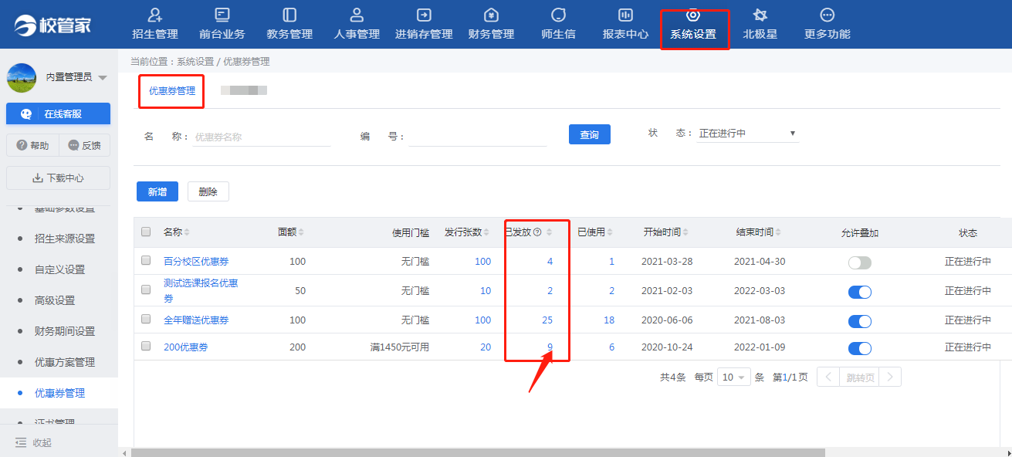The width and height of the screenshot is (1012, 457).
Task: Click the 校管家 logo
Action: point(53,25)
